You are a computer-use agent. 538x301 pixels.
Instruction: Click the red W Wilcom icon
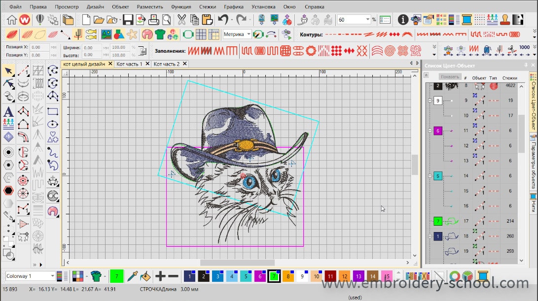pyautogui.click(x=24, y=20)
